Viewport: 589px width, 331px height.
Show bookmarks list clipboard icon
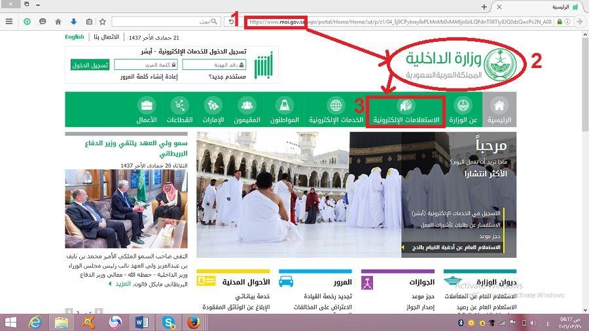tap(89, 22)
